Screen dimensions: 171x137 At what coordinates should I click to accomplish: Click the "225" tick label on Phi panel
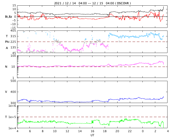(13, 42)
